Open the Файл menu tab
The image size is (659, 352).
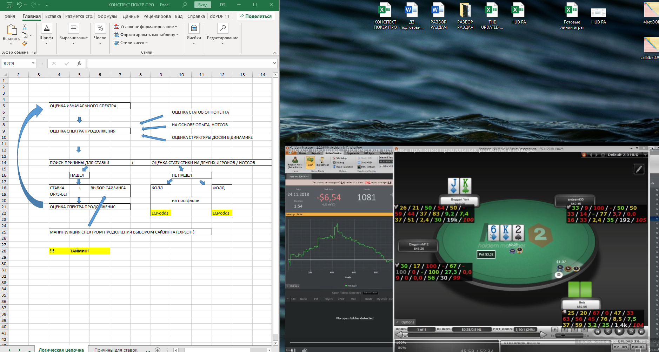[10, 16]
